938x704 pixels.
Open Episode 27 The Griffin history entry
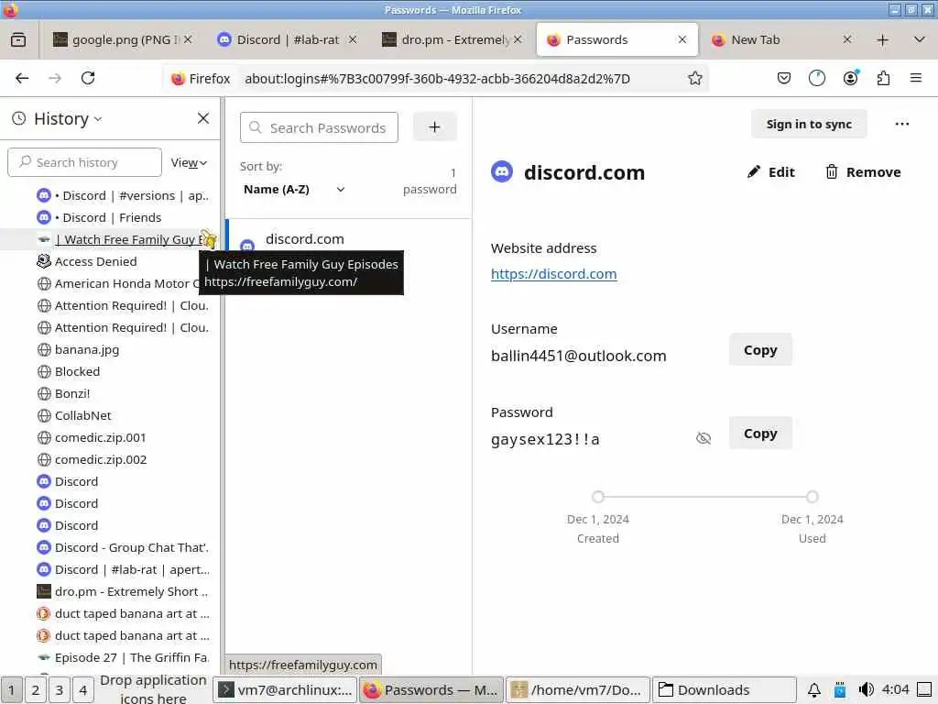click(123, 658)
